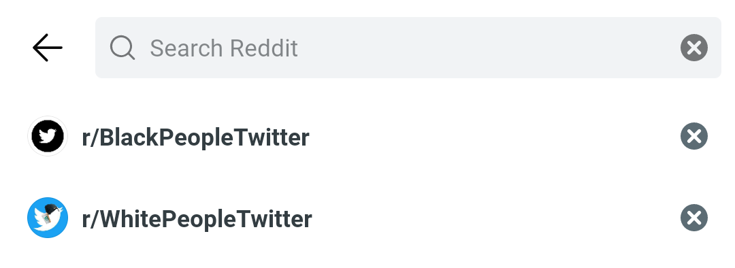Click the X beside r/BlackPeopleTwitter

coord(693,136)
